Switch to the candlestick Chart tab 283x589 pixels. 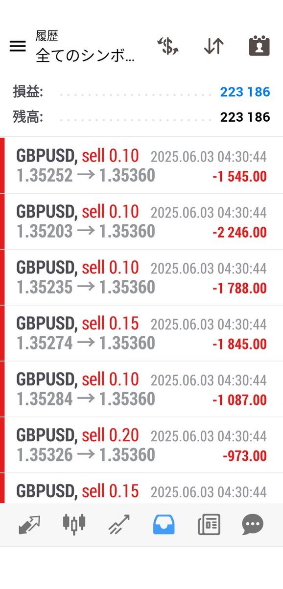click(x=74, y=525)
